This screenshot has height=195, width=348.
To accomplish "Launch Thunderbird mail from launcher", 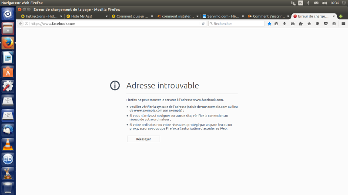I will tap(8, 130).
